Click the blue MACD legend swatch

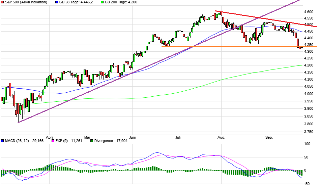click(x=2, y=141)
